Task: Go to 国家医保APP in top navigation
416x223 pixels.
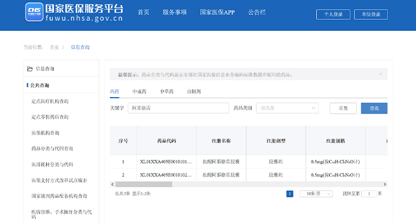Action: pyautogui.click(x=217, y=12)
